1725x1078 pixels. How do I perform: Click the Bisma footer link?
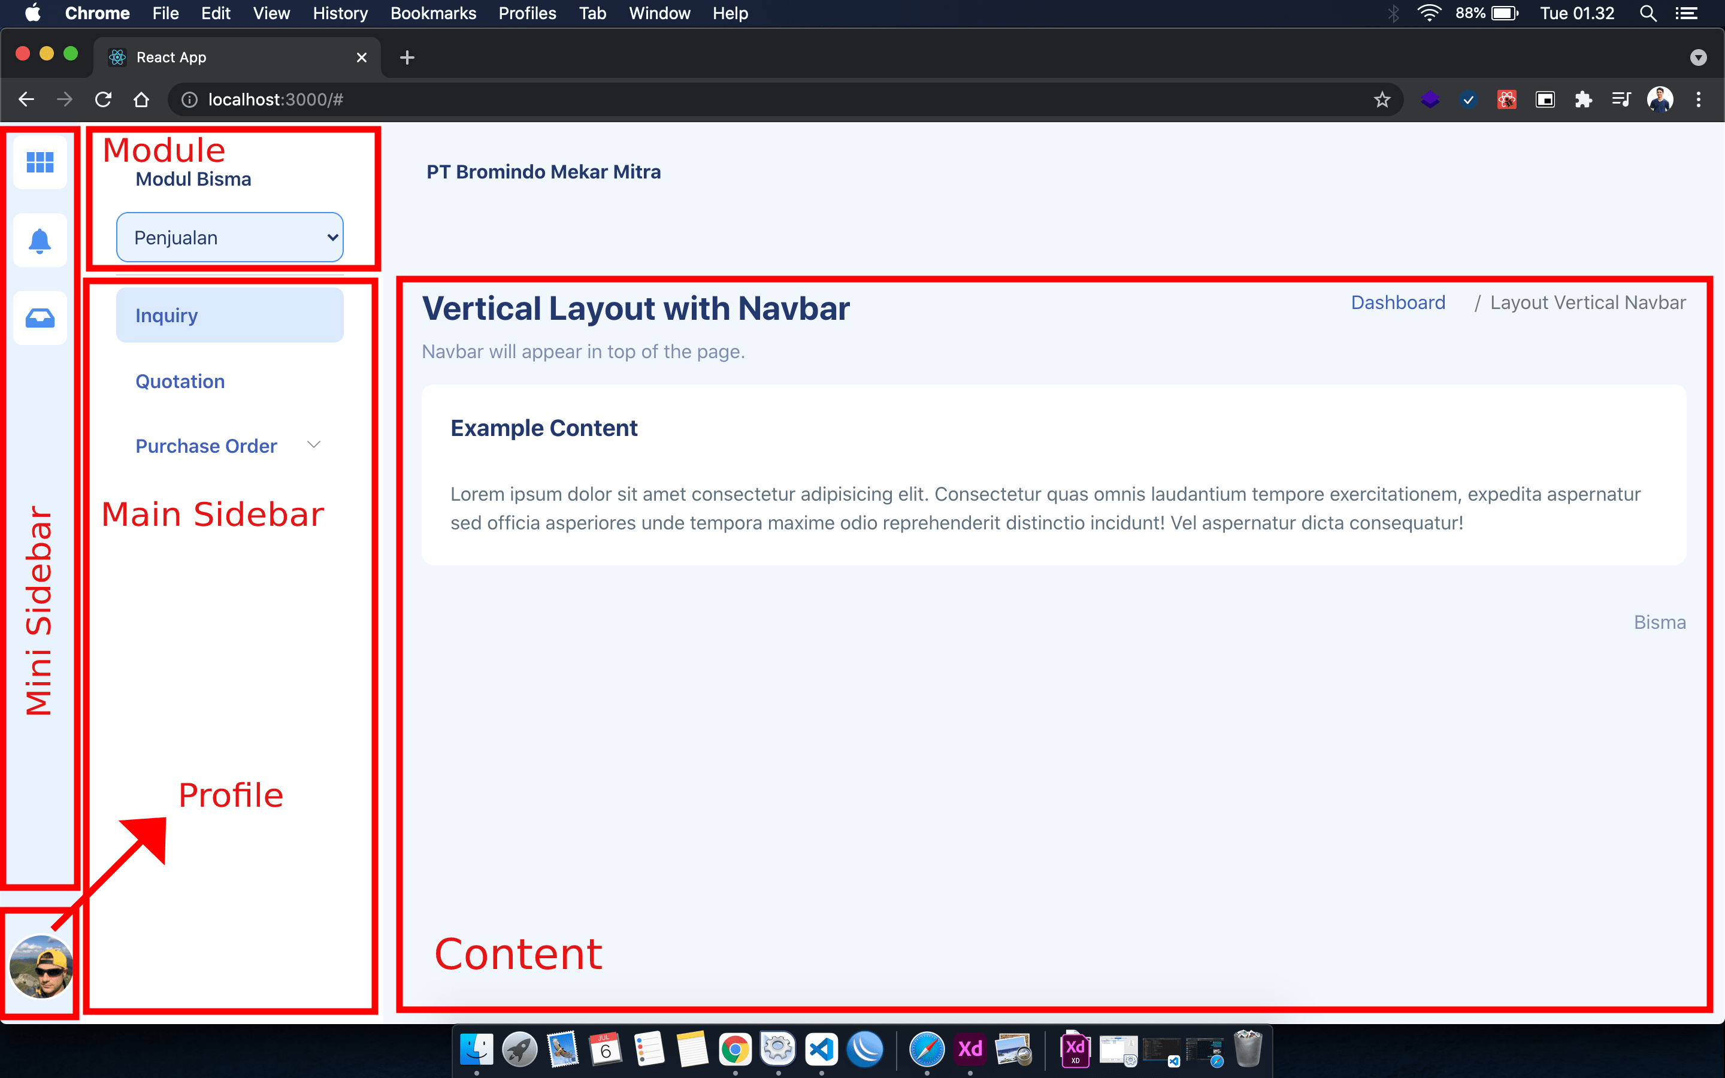(1660, 622)
